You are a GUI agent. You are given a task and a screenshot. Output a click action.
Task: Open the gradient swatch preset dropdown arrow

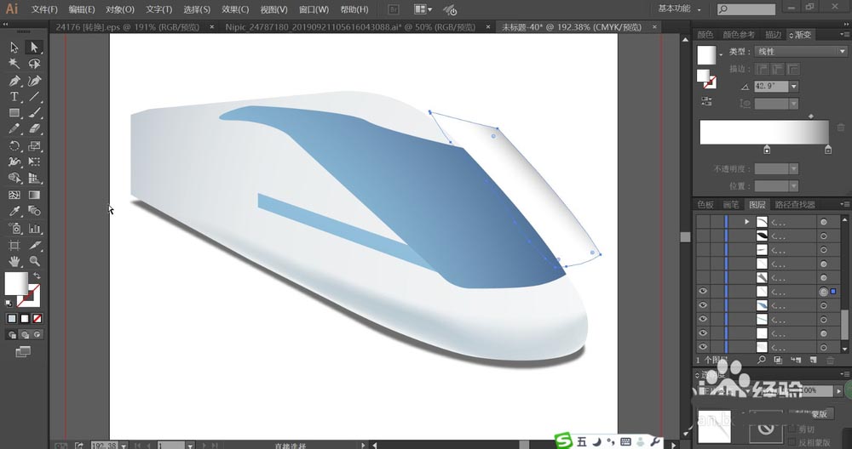point(721,54)
